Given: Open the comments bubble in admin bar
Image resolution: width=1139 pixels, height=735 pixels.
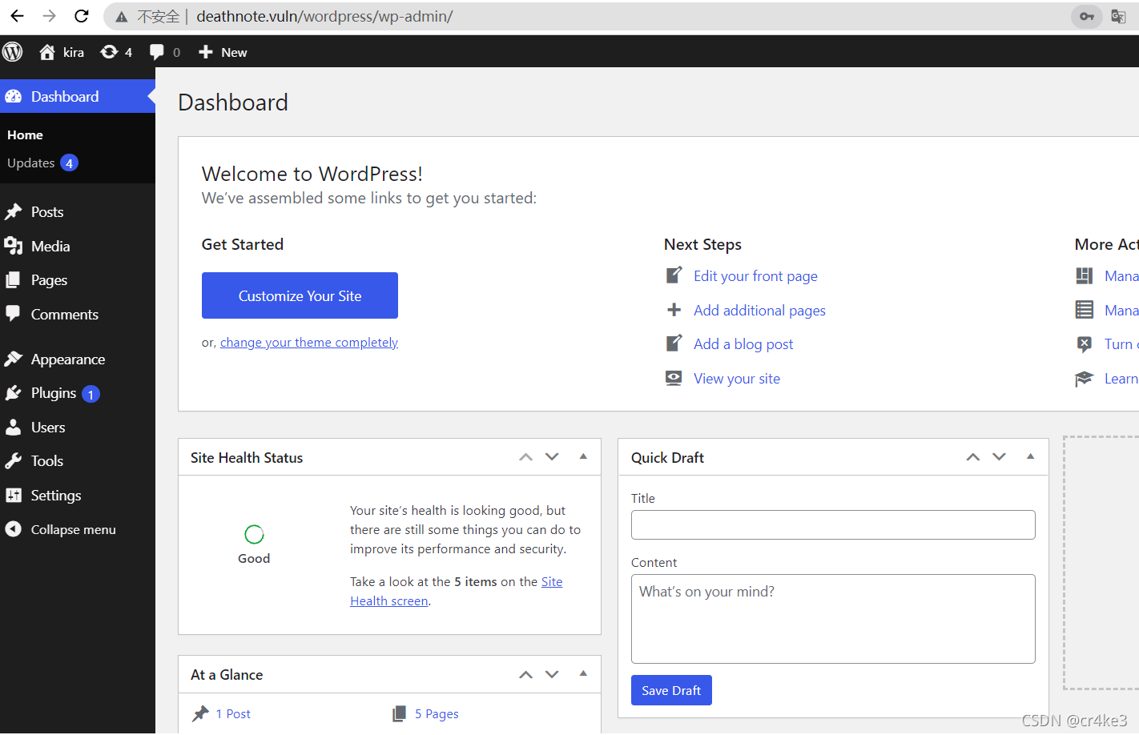Looking at the screenshot, I should pyautogui.click(x=157, y=52).
